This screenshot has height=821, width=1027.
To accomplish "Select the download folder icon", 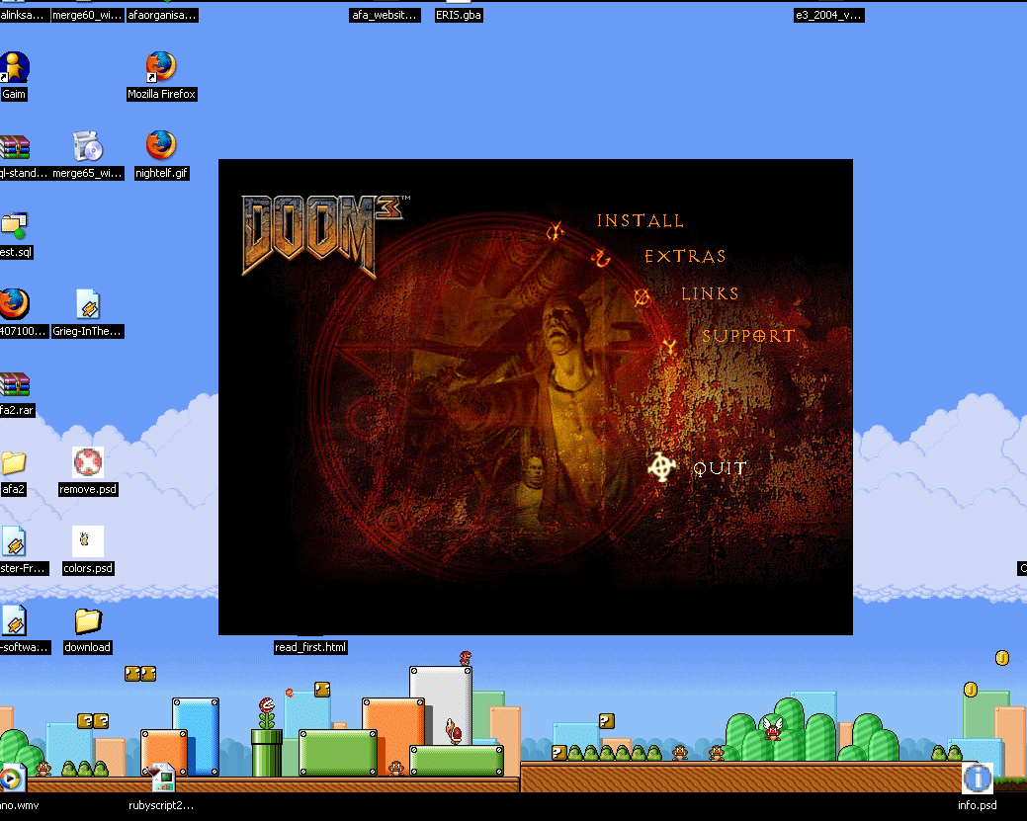I will coord(88,620).
